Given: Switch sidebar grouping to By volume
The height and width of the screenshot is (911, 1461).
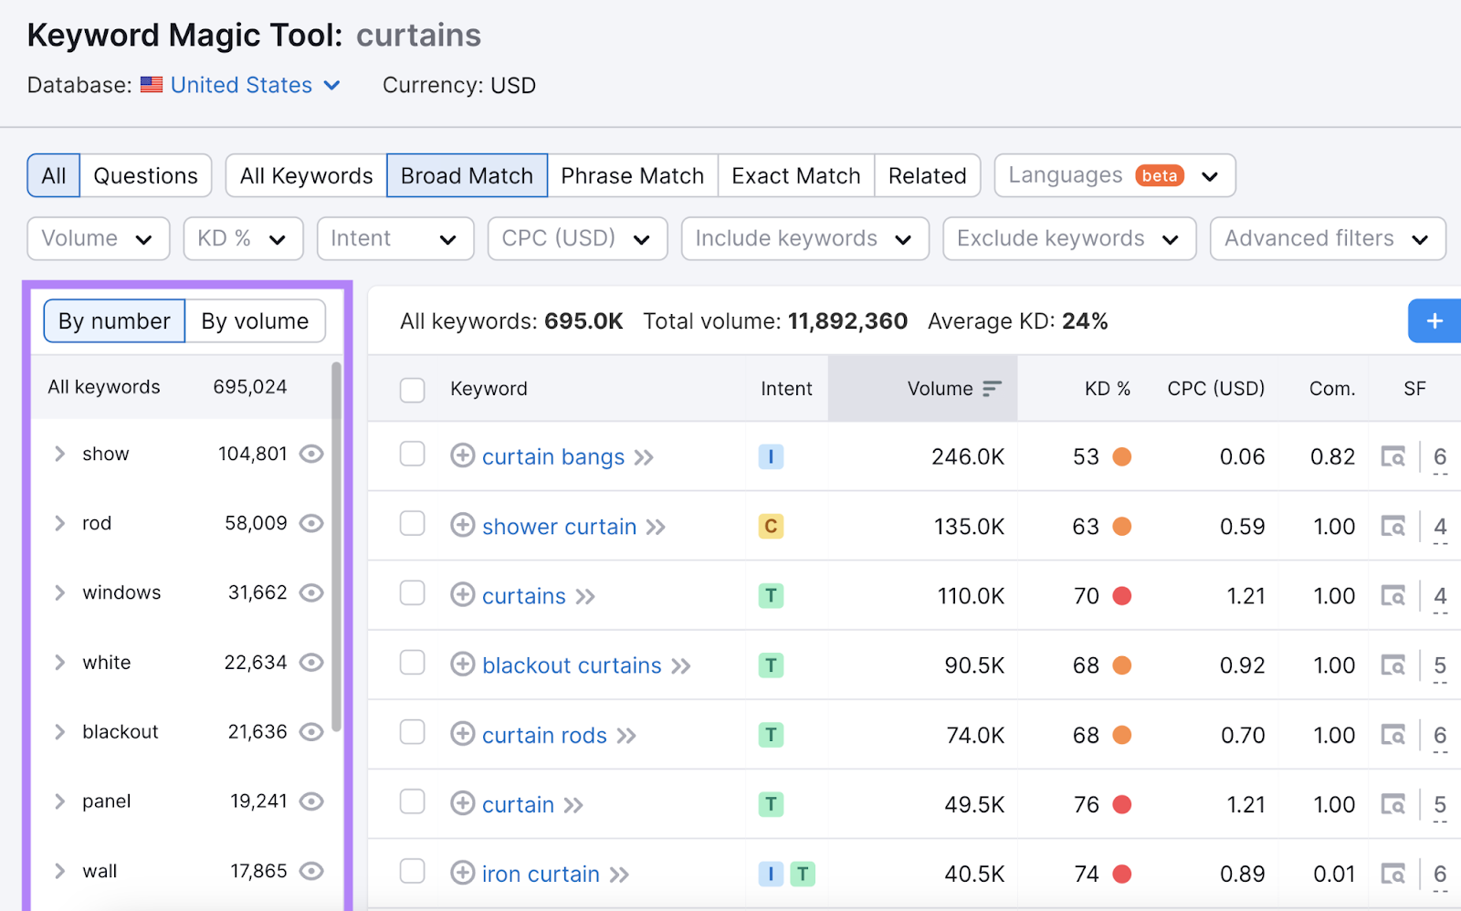Looking at the screenshot, I should click(255, 321).
